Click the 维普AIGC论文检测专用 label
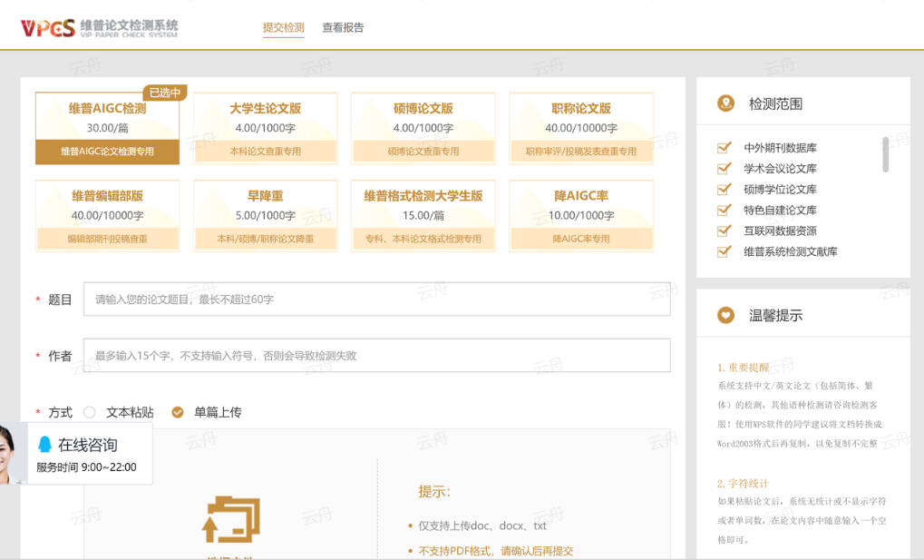Viewport: 924px width, 560px height. click(107, 152)
